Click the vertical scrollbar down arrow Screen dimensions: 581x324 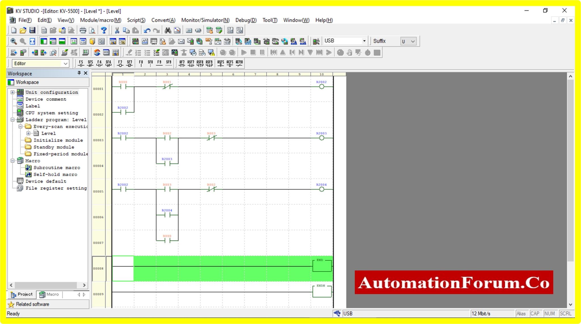click(571, 304)
